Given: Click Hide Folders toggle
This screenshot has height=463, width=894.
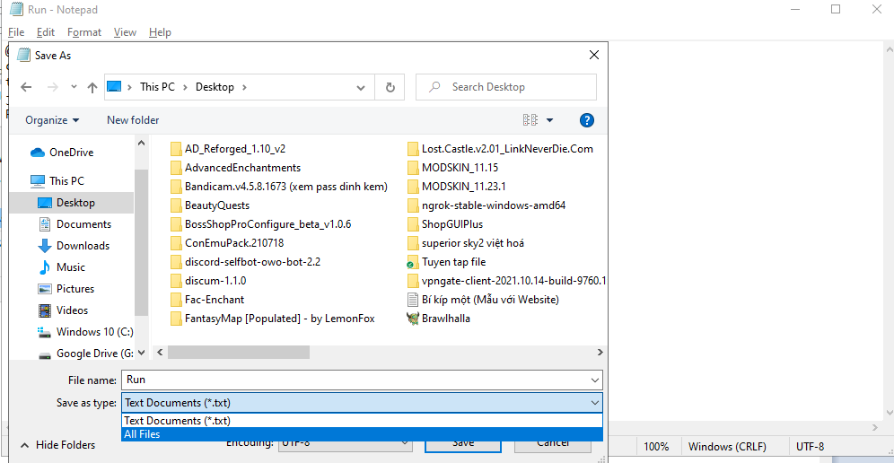Looking at the screenshot, I should click(57, 445).
